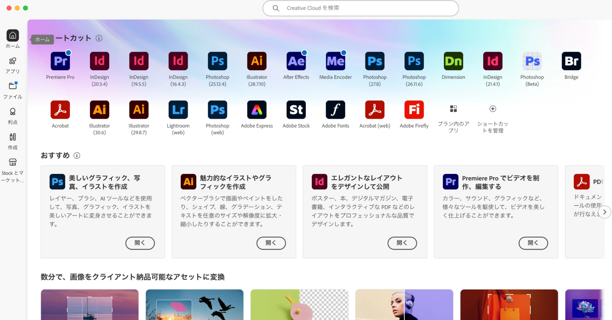Click heading エレガントなレイアウトをデザインして公開
612x320 pixels.
pos(367,182)
